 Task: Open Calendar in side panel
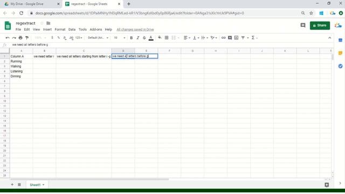pos(340,40)
